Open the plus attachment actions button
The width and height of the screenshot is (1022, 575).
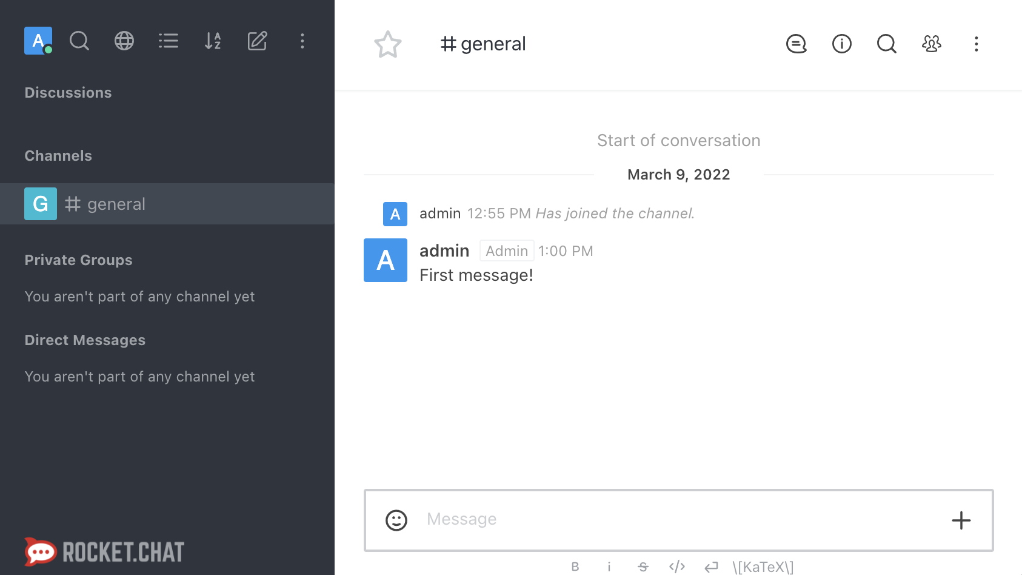(961, 520)
